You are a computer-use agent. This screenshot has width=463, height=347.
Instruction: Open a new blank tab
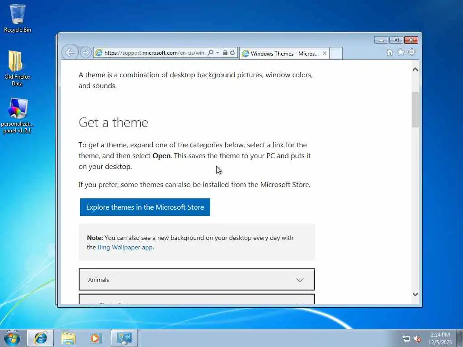pos(336,53)
